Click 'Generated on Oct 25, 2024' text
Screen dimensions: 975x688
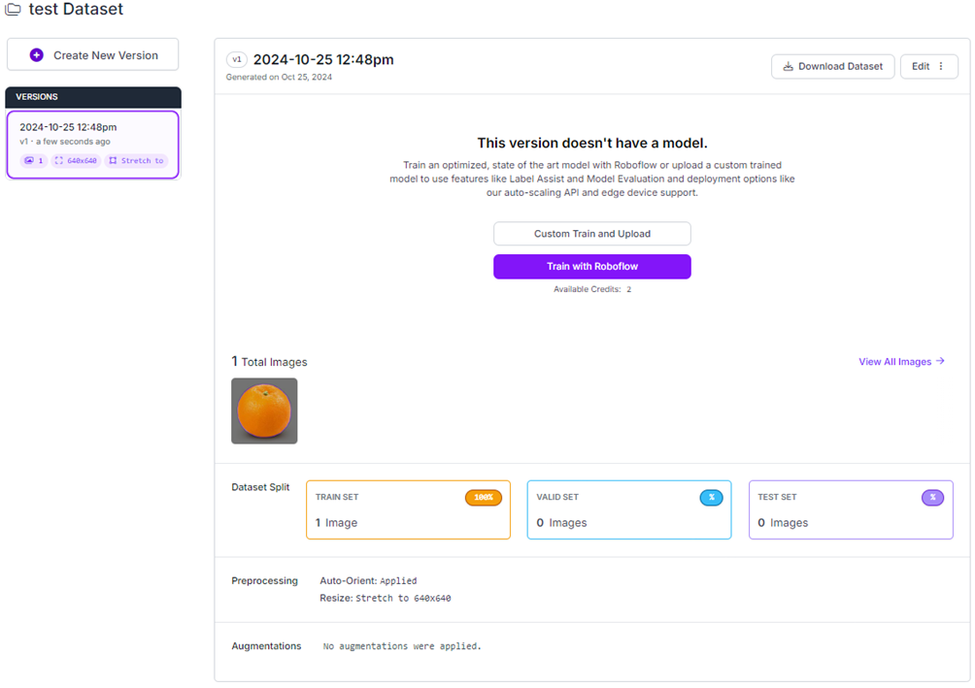(279, 77)
